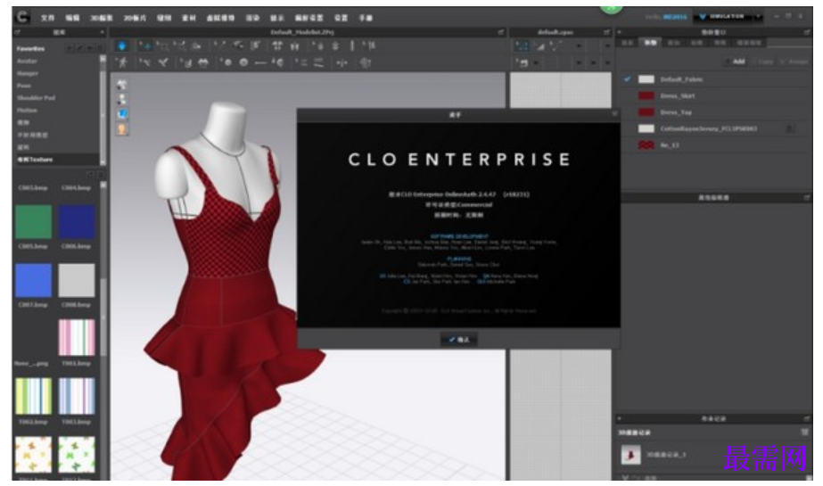Open the 3D服装 menu

[x=102, y=18]
